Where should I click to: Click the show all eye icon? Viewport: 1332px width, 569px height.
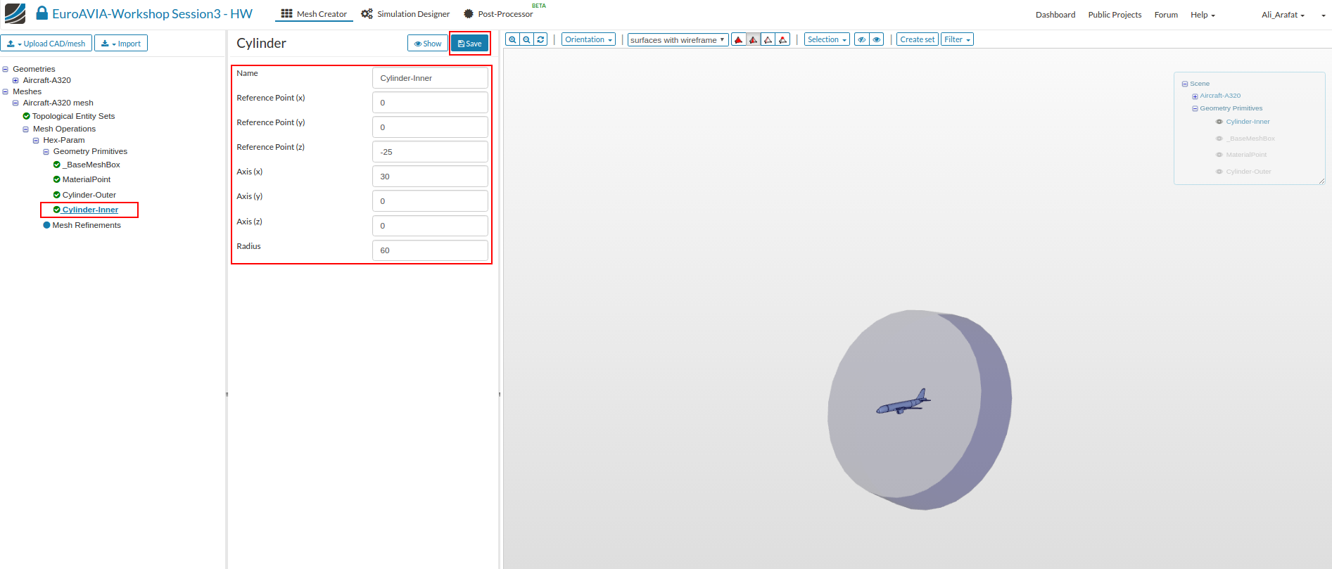pos(877,39)
